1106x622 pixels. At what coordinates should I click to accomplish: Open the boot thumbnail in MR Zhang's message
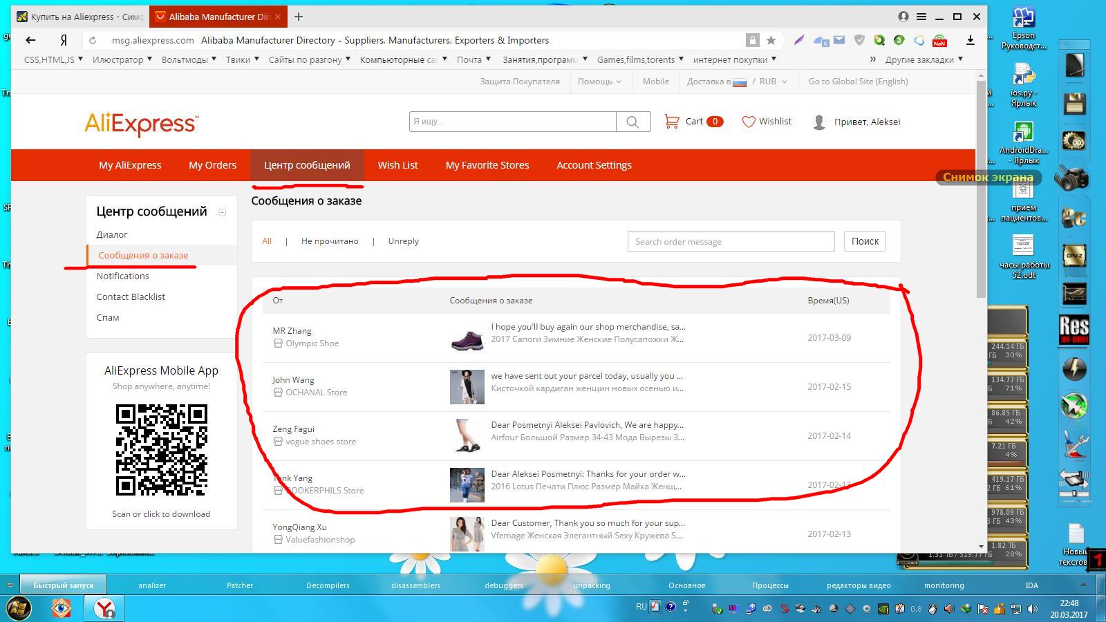point(467,338)
